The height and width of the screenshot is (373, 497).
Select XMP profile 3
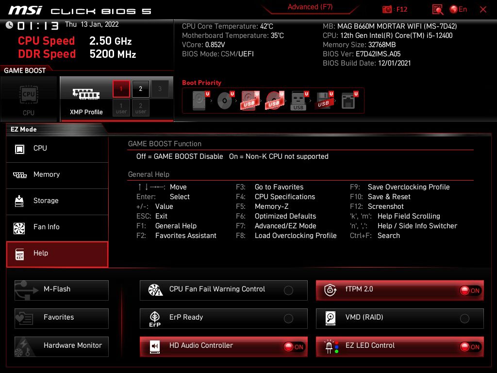pos(160,89)
